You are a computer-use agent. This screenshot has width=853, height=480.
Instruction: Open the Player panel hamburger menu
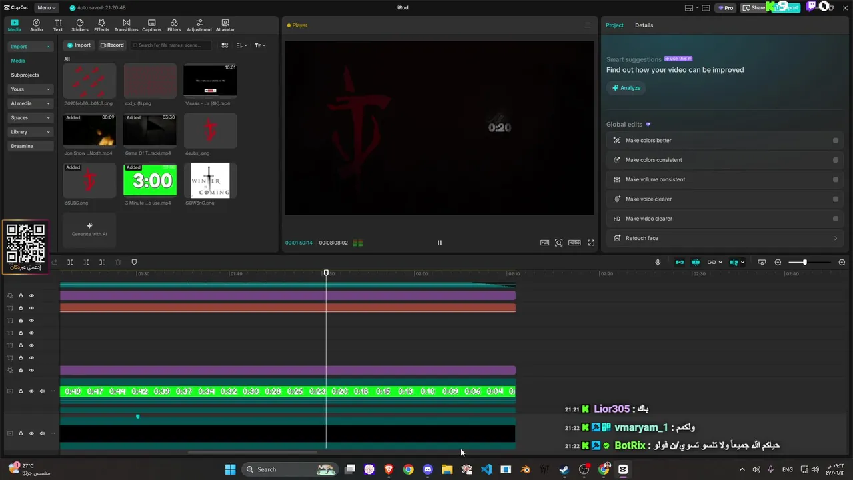[x=587, y=25]
